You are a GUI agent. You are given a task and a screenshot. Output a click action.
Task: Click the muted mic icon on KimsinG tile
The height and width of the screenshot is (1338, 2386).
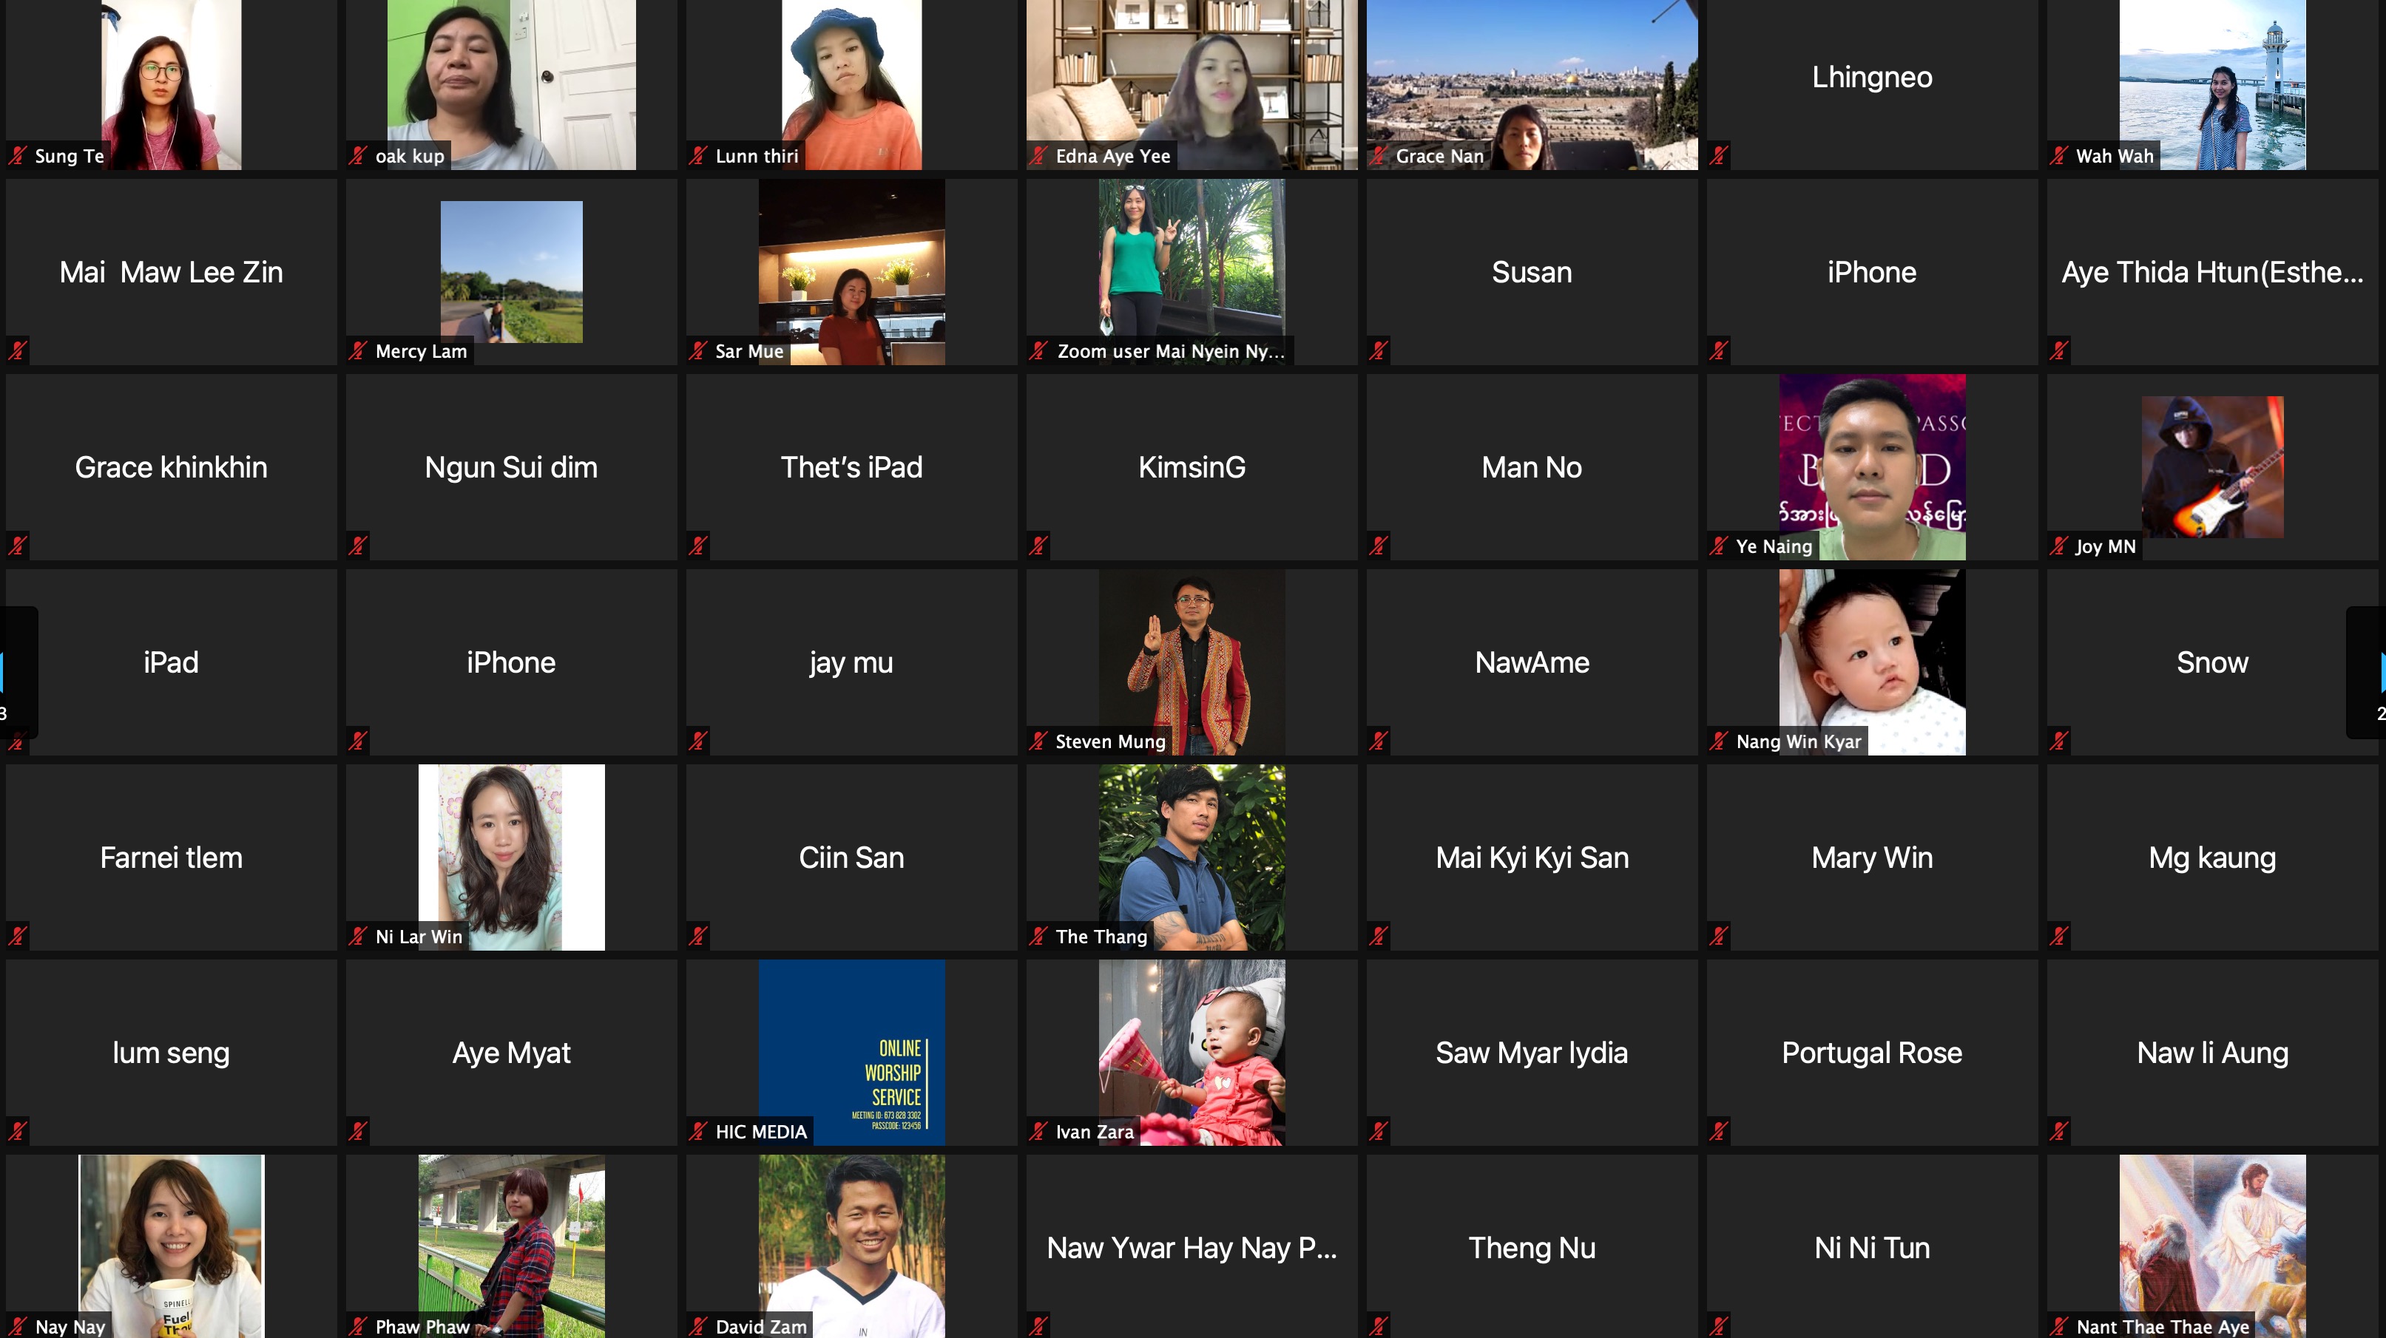click(1039, 546)
